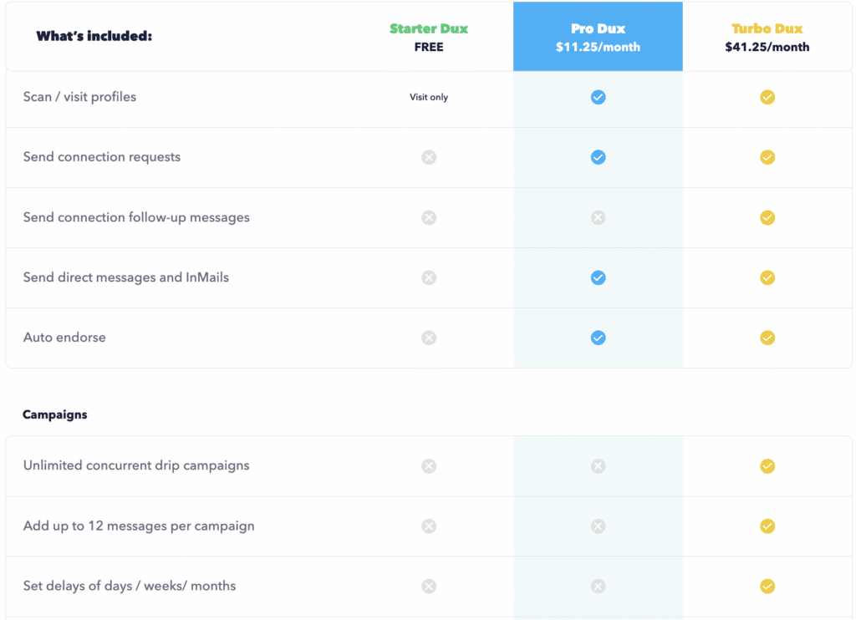Click the Campaigns section heading

point(54,414)
